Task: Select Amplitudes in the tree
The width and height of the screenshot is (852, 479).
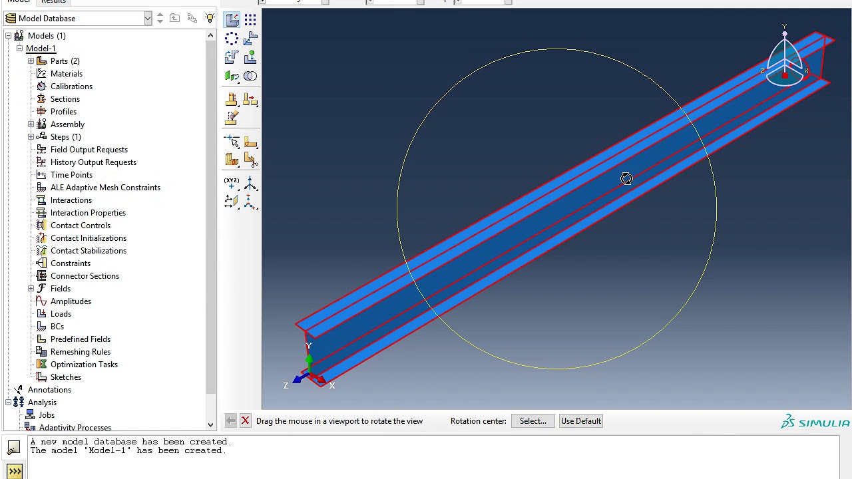Action: pyautogui.click(x=71, y=301)
